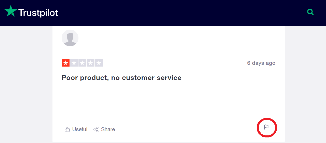Click the Share text label

point(108,129)
